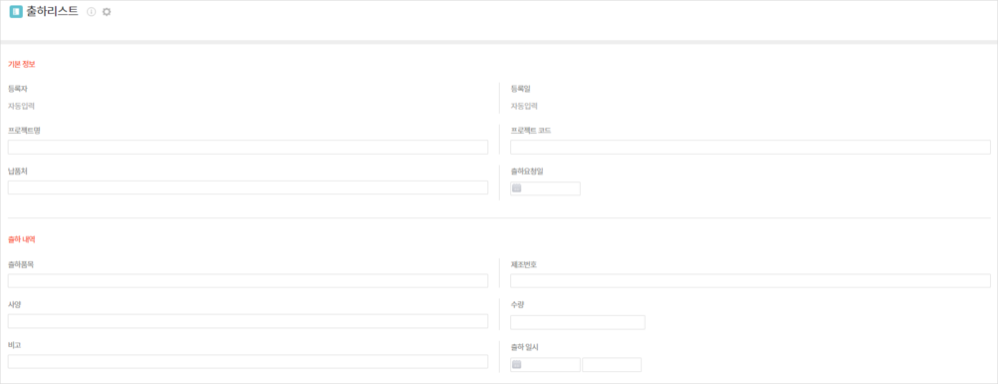The image size is (998, 384).
Task: Select the 출하 내역 section header
Action: (x=22, y=239)
